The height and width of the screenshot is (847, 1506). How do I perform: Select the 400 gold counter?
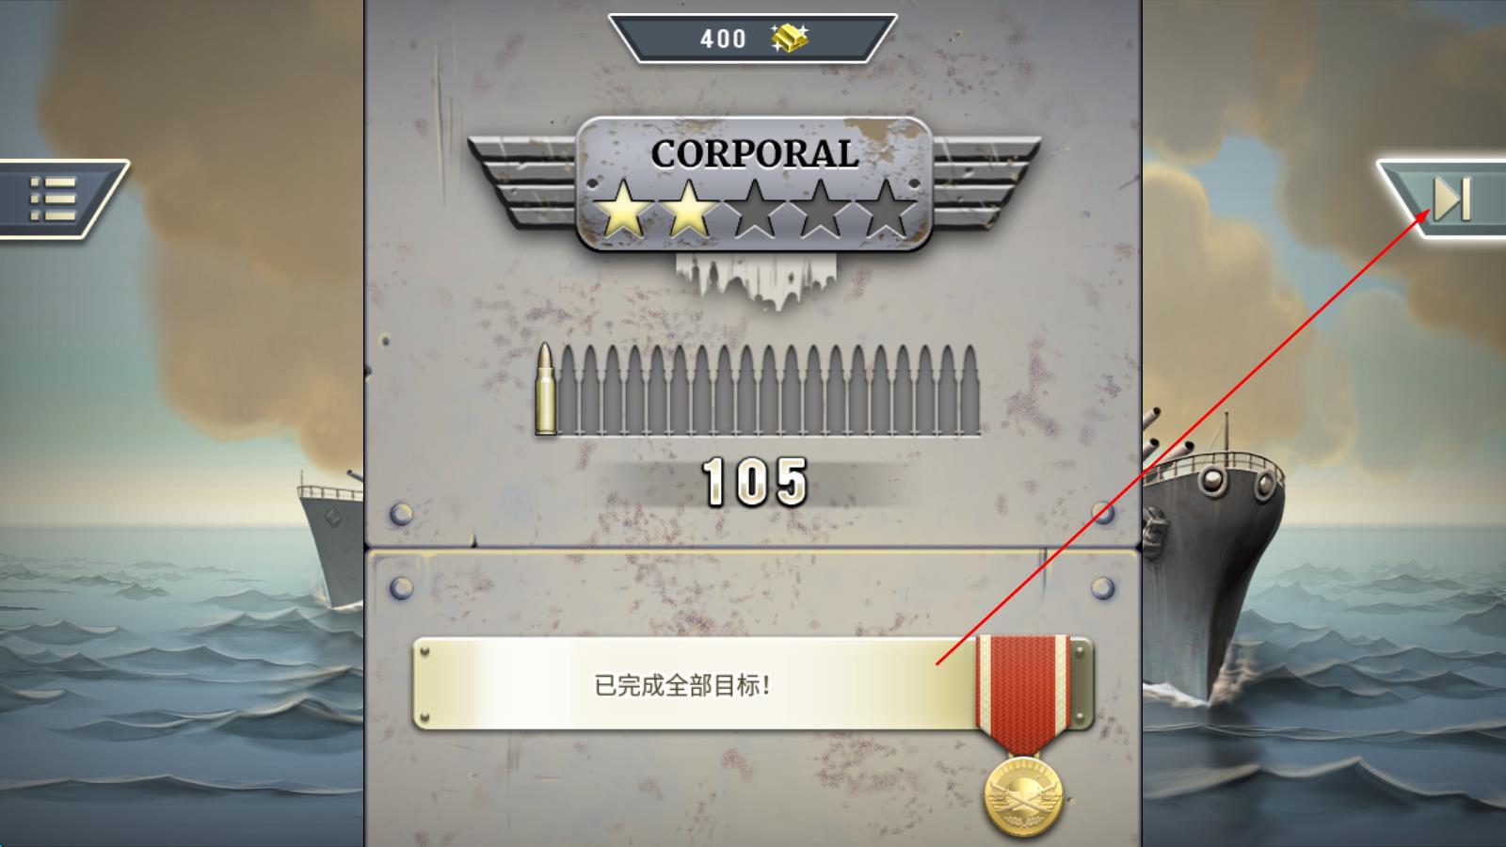(752, 39)
